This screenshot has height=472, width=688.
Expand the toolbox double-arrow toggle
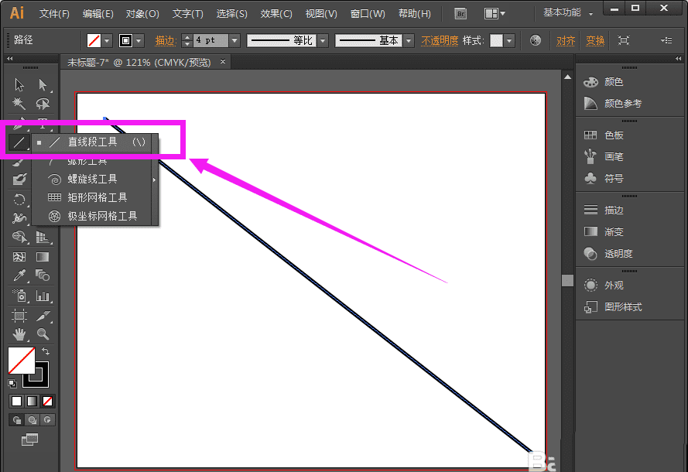click(x=9, y=58)
